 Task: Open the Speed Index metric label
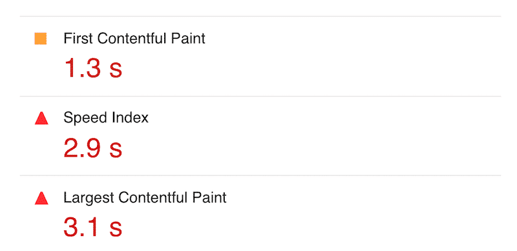coord(106,117)
